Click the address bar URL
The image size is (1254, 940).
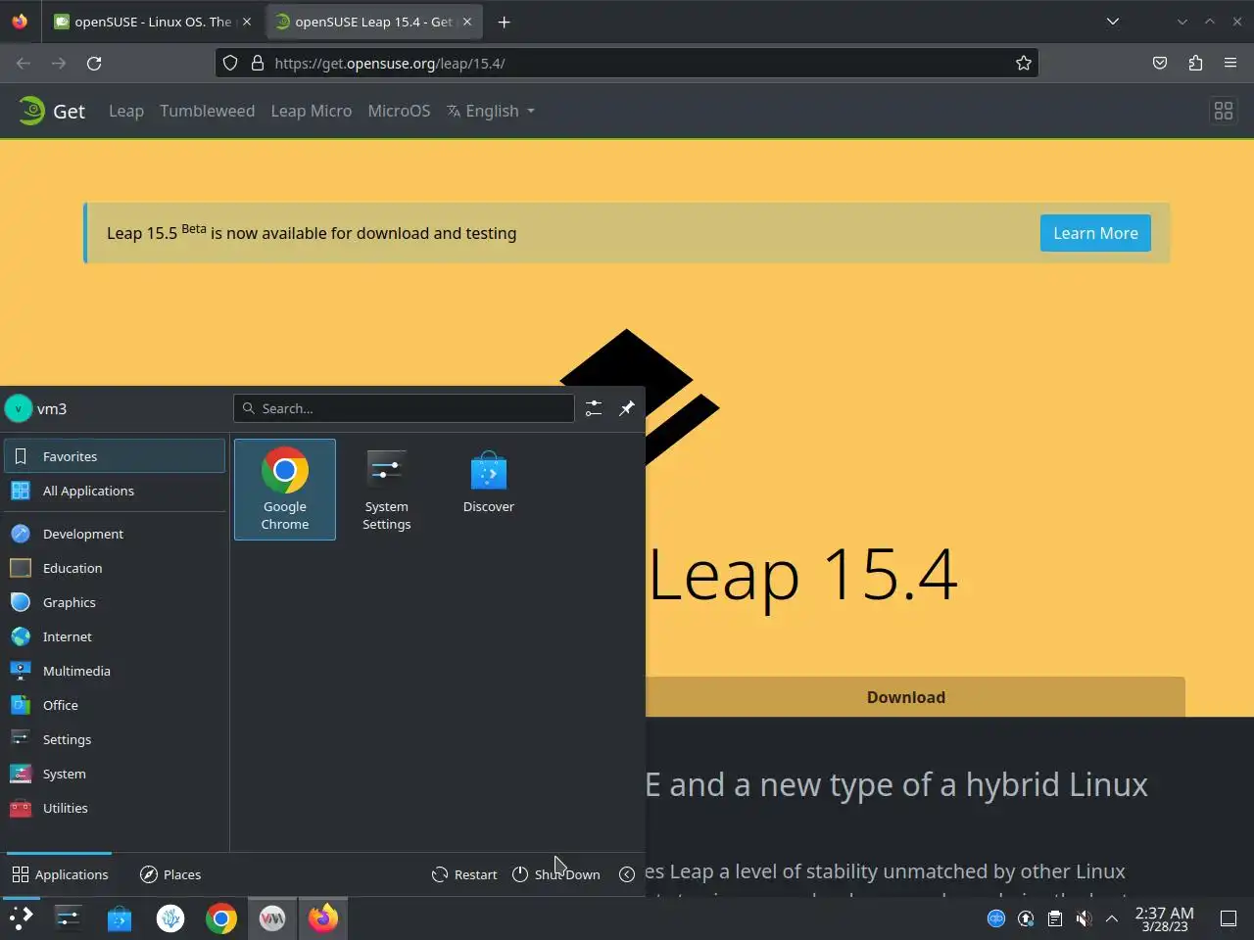point(390,63)
